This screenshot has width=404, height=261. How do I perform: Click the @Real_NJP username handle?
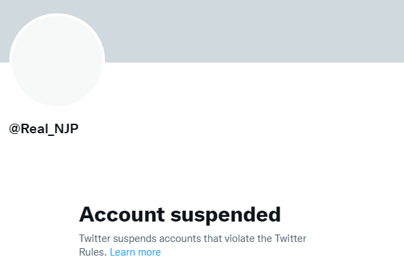(44, 128)
